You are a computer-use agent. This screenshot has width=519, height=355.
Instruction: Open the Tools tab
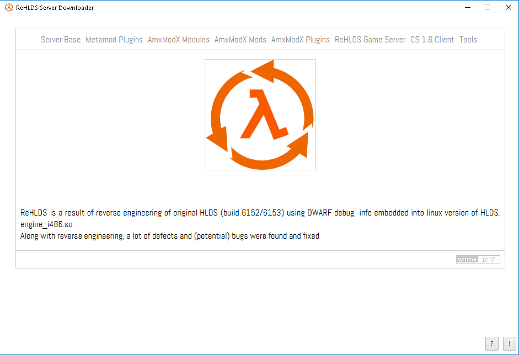(x=468, y=40)
